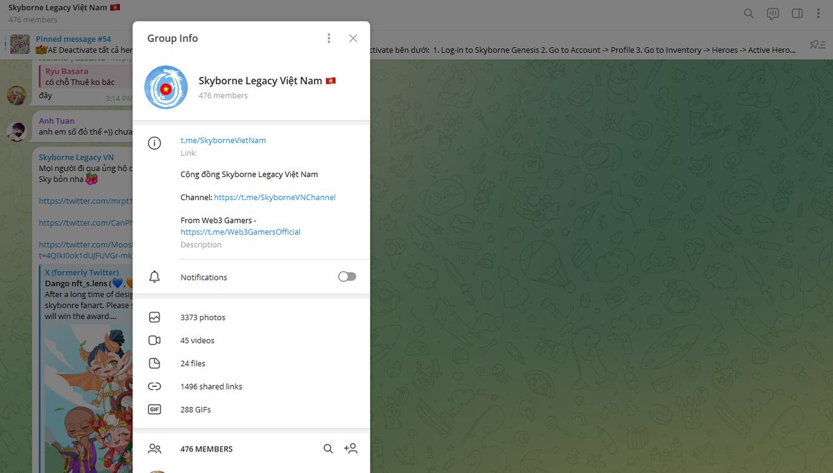The width and height of the screenshot is (833, 473).
Task: Search members with the magnifier icon
Action: tap(328, 449)
